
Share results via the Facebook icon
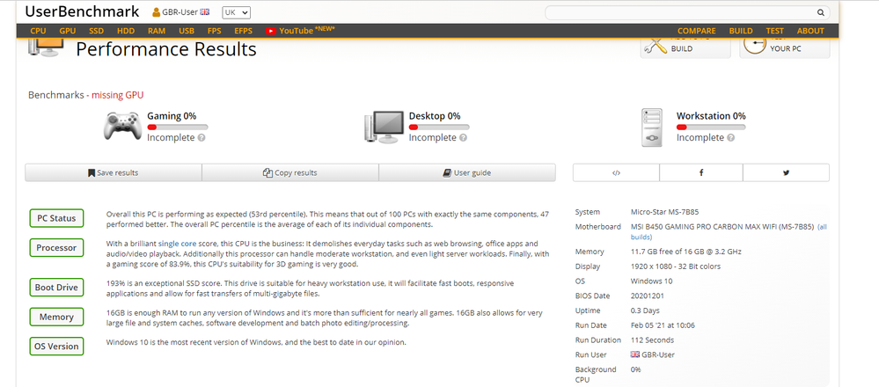701,172
